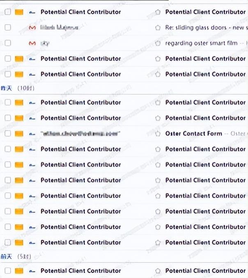This screenshot has height=278, width=248.
Task: Click the red M icon beside sender sky
Action: tap(32, 43)
